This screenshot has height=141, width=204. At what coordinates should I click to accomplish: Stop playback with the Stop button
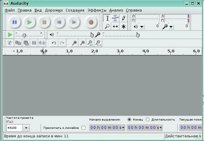click(x=45, y=22)
